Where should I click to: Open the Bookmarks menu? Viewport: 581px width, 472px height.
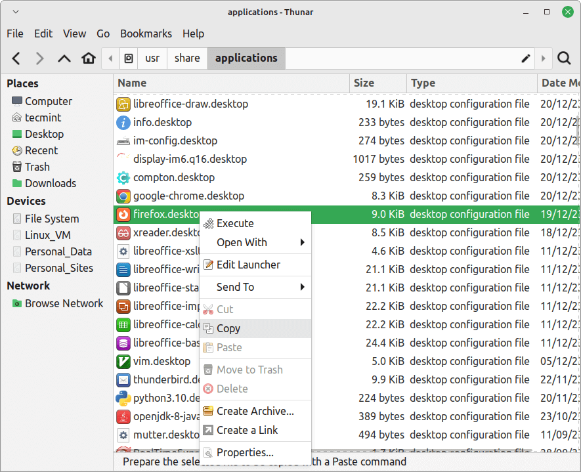tap(146, 33)
